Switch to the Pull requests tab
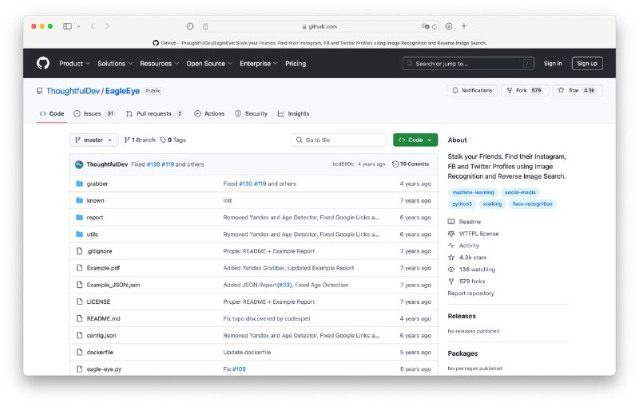 [155, 114]
